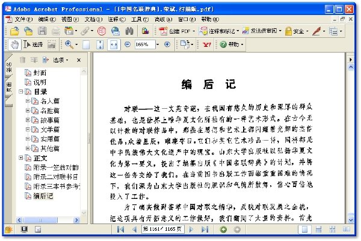Click the Zoom Out minus button
This screenshot has height=241, width=361.
[x=128, y=44]
